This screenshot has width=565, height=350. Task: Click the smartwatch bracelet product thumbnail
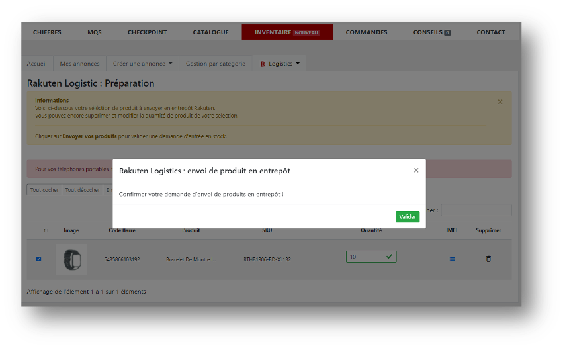(x=71, y=259)
